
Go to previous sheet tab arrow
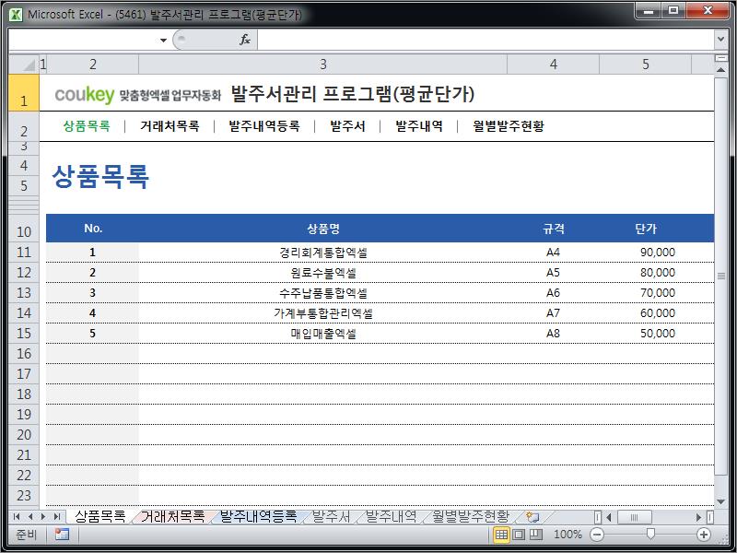click(30, 517)
